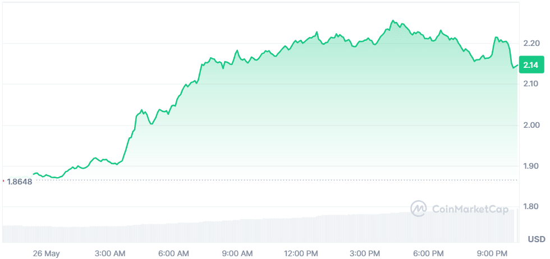Image resolution: width=550 pixels, height=259 pixels.
Task: Click the CoinMarketCap watermark text
Action: pyautogui.click(x=470, y=210)
